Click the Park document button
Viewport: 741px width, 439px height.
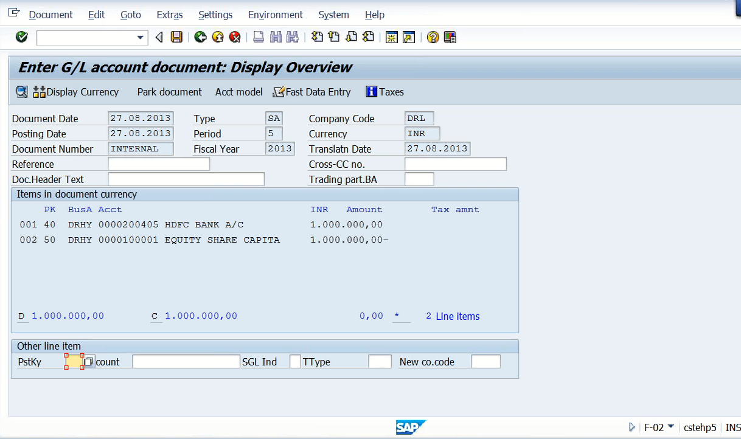pos(169,92)
